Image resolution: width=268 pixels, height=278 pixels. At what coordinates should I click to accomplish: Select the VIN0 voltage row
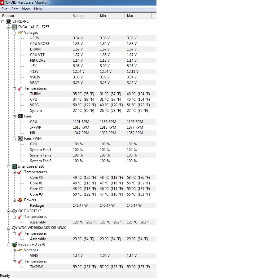(93, 256)
